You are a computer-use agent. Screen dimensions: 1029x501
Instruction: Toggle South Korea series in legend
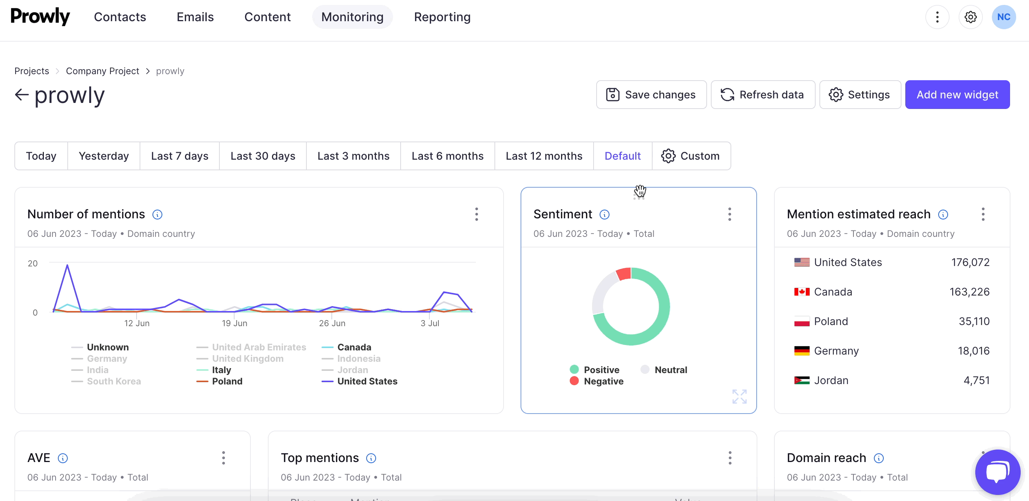[106, 381]
